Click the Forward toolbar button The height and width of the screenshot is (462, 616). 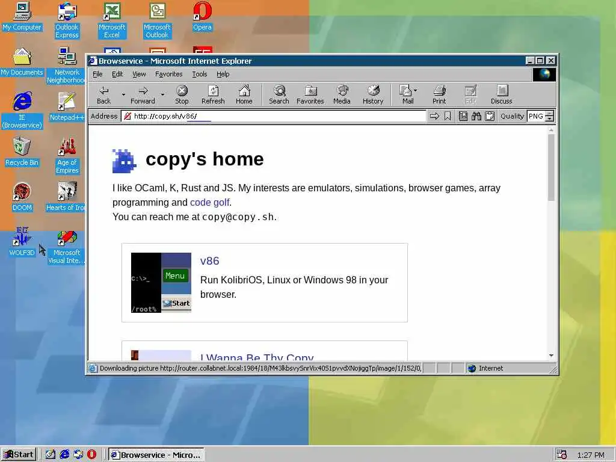[143, 94]
